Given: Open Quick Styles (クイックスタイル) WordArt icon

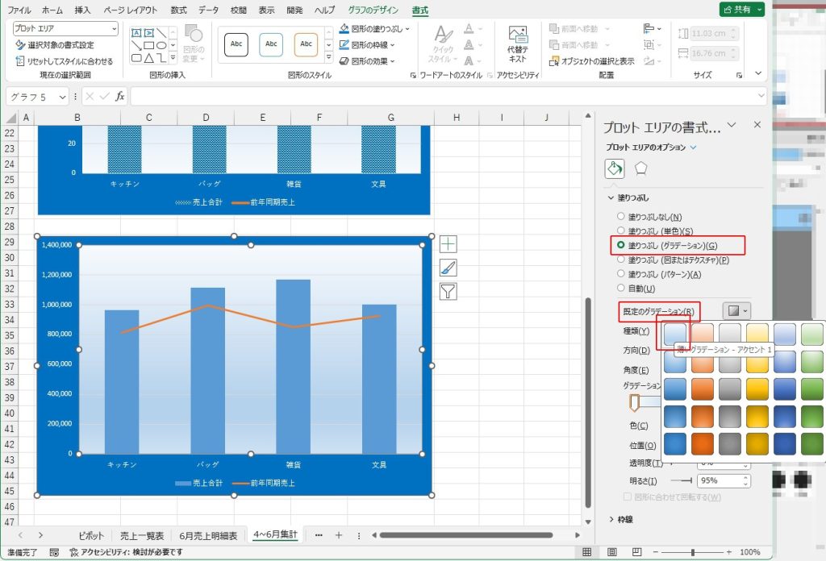Looking at the screenshot, I should click(x=443, y=43).
